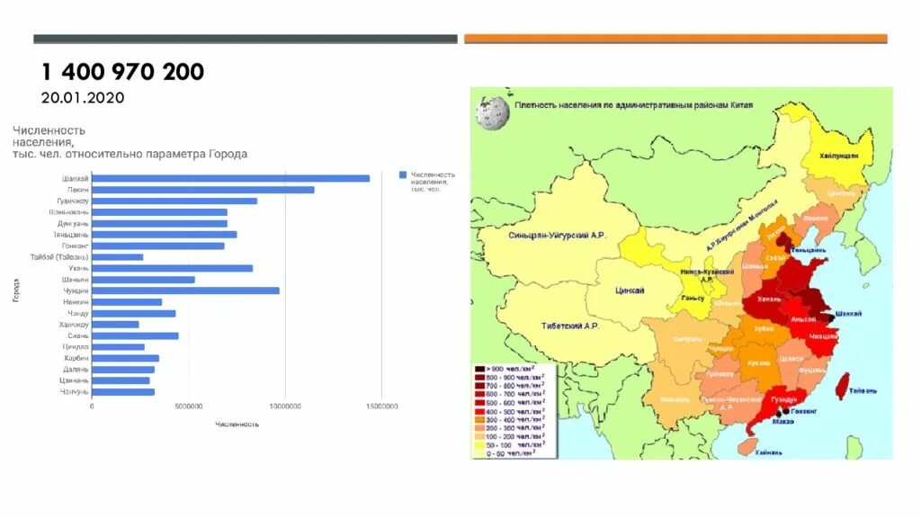Click the '800 - 900 чел./км²' legend swatch
The width and height of the screenshot is (921, 518).
[480, 378]
